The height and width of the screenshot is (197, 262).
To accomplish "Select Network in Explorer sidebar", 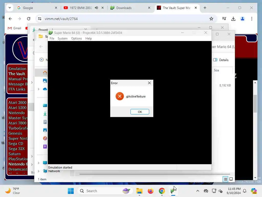I will [54, 171].
